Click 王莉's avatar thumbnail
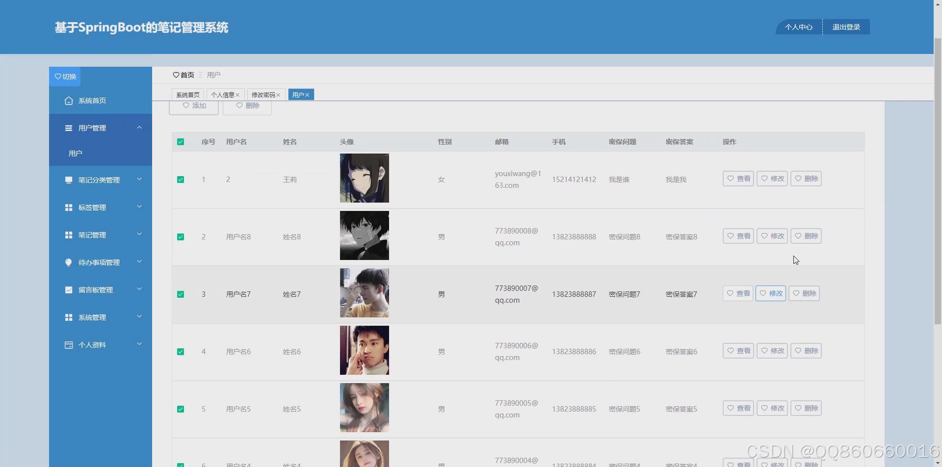942x467 pixels. pyautogui.click(x=365, y=178)
